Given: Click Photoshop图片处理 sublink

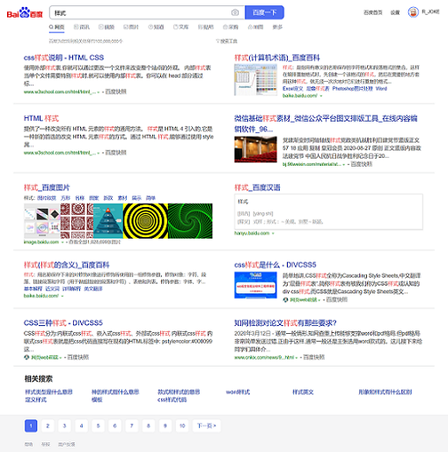Looking at the screenshot, I should (352, 89).
